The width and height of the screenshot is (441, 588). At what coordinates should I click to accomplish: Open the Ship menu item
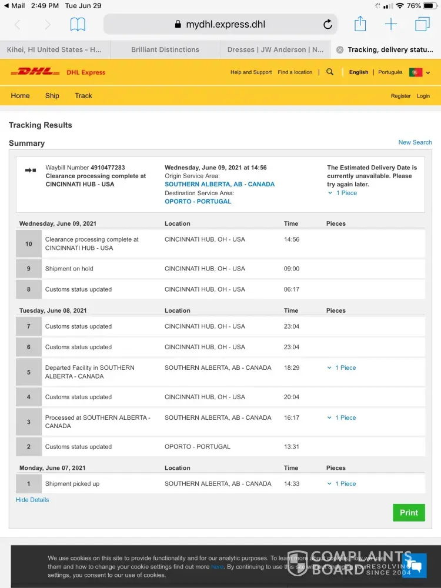point(52,96)
